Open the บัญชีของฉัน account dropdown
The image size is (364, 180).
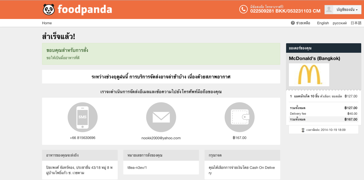point(347,10)
